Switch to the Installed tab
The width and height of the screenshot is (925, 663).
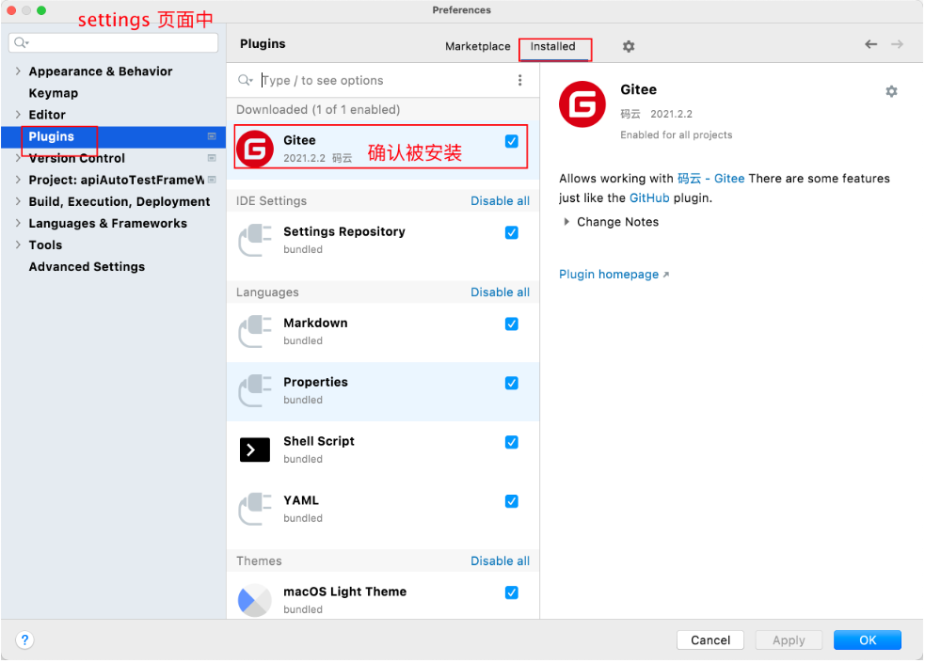coord(552,47)
